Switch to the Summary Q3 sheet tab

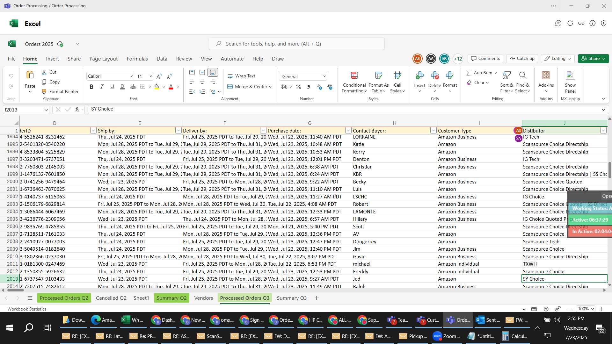point(292,298)
